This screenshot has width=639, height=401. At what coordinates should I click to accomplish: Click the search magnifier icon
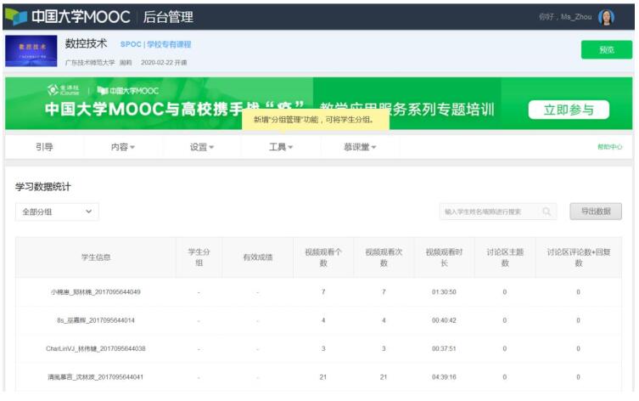(547, 212)
